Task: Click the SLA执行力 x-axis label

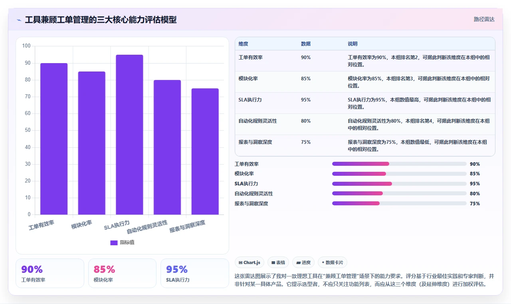Action: (117, 225)
